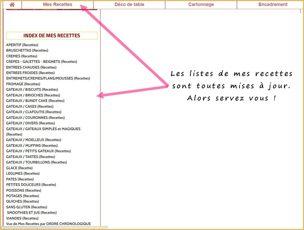Select GATEAUX / BUNDT CAKE recipes

(x=35, y=101)
